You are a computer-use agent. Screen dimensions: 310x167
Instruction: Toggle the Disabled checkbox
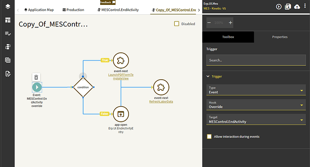point(177,24)
